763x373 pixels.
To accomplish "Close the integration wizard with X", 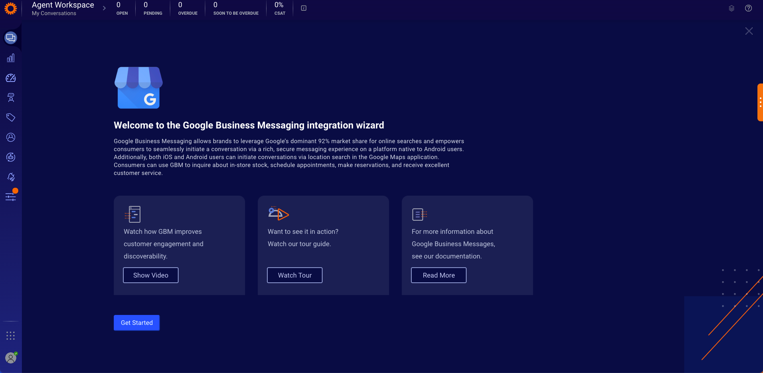I will pos(749,31).
